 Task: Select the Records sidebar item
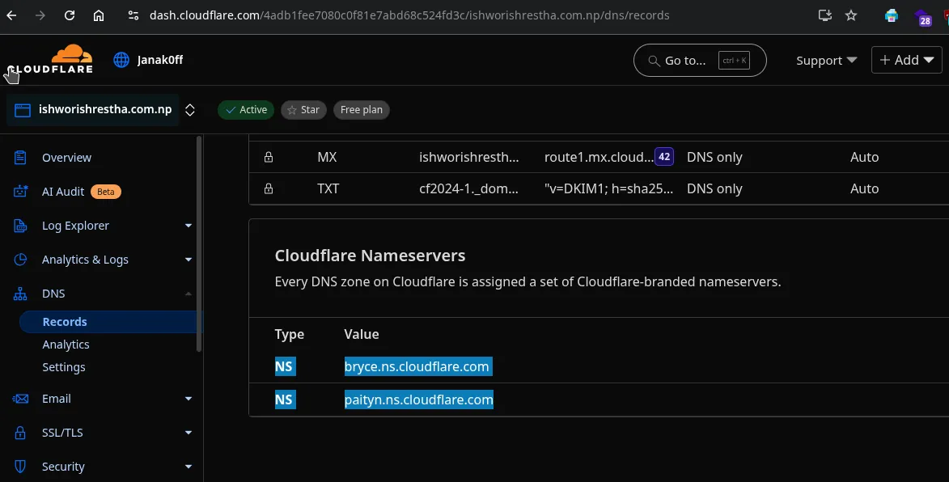point(65,322)
